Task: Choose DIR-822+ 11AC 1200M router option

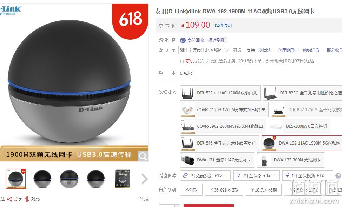Action: (220, 93)
